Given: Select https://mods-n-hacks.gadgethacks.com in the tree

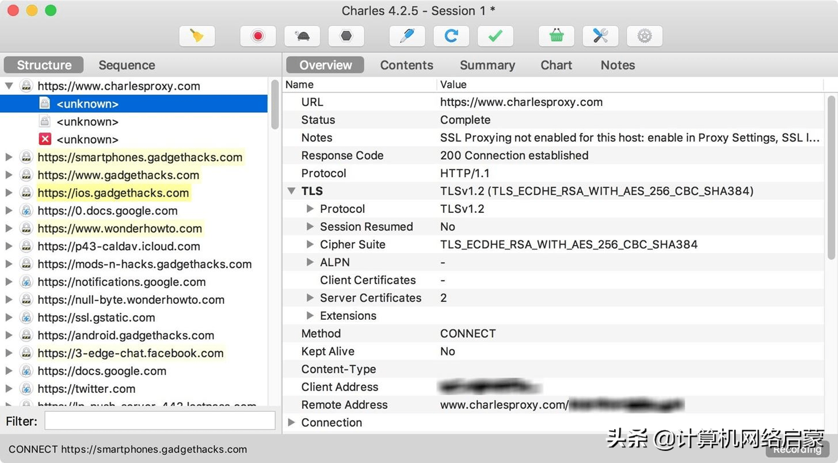Looking at the screenshot, I should (144, 264).
